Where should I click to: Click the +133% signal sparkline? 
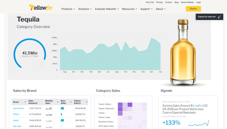point(198,123)
